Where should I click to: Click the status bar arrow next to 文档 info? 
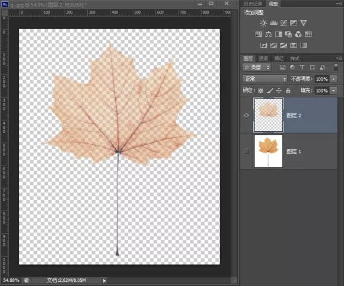(x=104, y=280)
